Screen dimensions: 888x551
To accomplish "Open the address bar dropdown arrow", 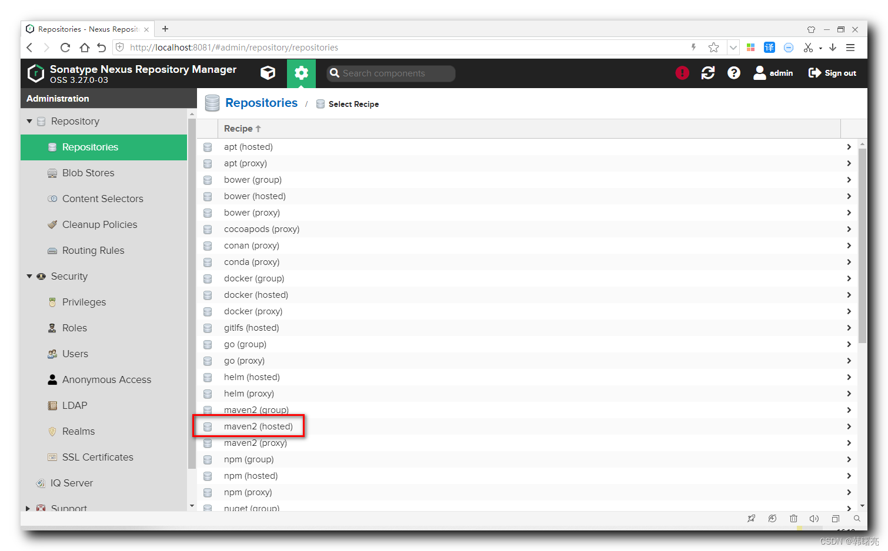I will 733,48.
